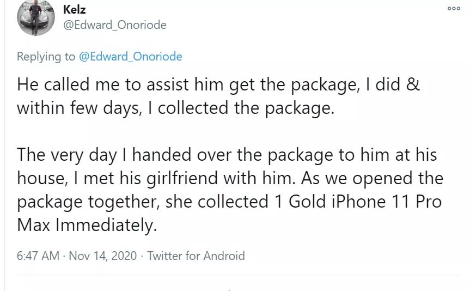Open the tweet's more options menu
Image resolution: width=470 pixels, height=291 pixels.
click(x=453, y=9)
